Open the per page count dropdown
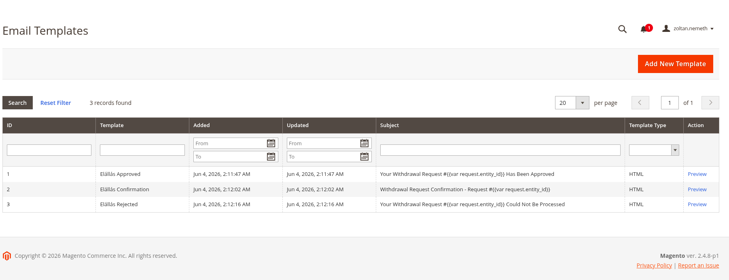Image resolution: width=729 pixels, height=280 pixels. pos(572,103)
